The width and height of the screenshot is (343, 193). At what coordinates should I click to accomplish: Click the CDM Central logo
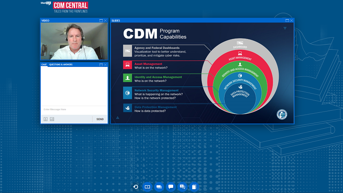click(x=70, y=7)
